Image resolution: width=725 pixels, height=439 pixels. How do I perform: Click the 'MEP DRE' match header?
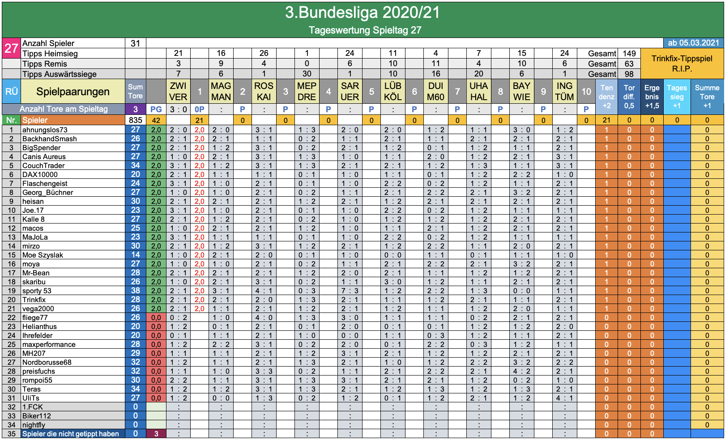pyautogui.click(x=307, y=91)
